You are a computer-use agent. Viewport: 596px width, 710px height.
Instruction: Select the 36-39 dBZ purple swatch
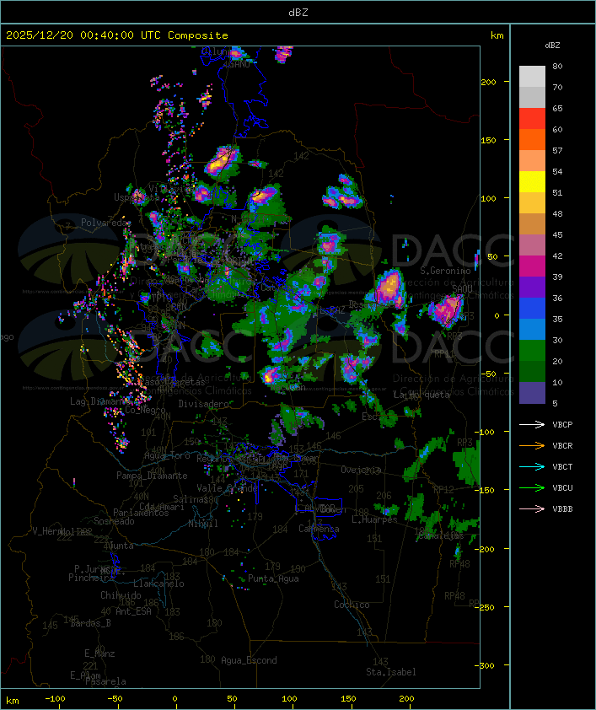pyautogui.click(x=532, y=287)
